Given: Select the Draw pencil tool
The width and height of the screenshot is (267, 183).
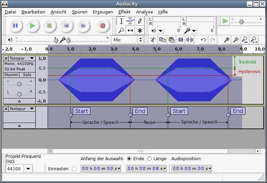Looking at the screenshot, I should point(140,21).
